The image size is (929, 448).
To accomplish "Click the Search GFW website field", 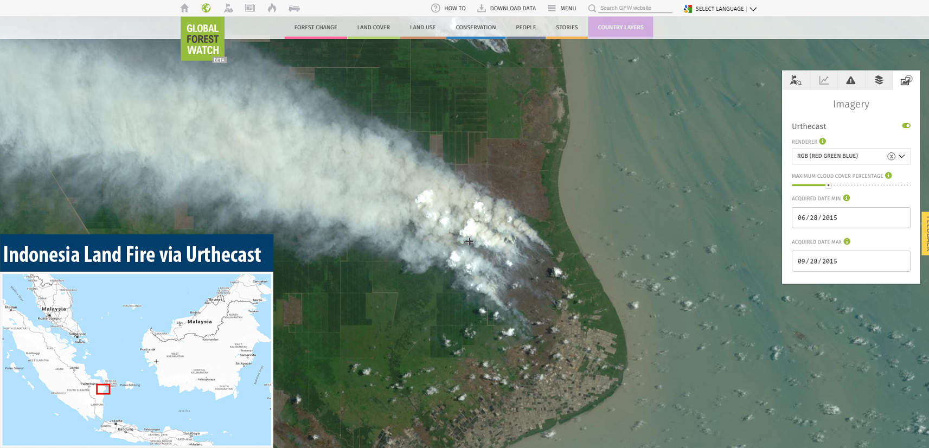I will point(635,8).
